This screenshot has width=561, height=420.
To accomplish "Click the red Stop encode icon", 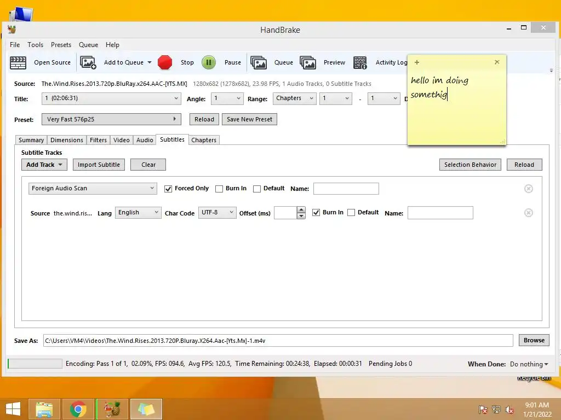I will [165, 62].
